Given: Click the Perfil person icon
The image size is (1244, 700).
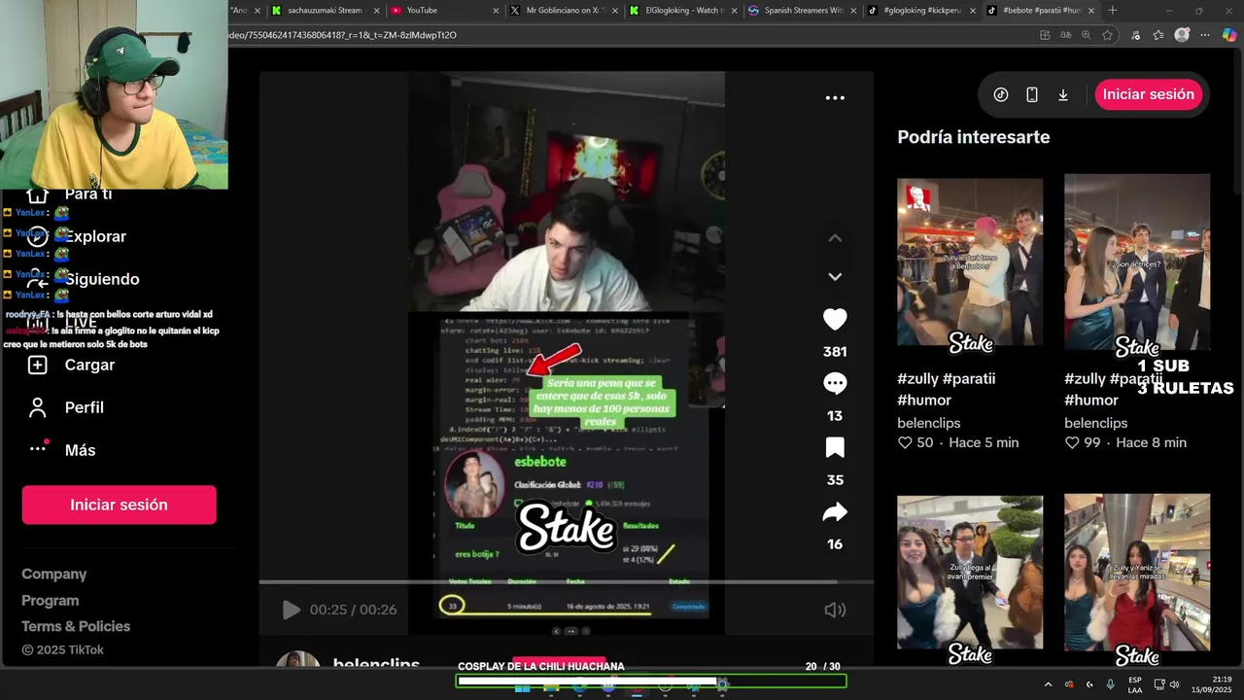Looking at the screenshot, I should click(x=37, y=407).
